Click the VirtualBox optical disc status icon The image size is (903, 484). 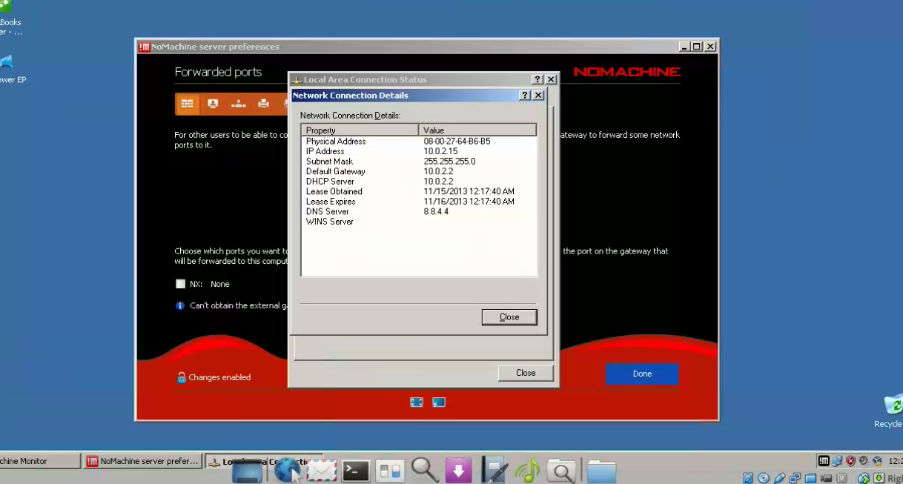pos(764,478)
